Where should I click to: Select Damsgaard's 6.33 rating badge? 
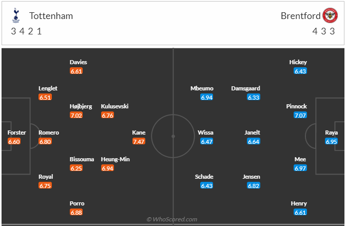click(253, 97)
